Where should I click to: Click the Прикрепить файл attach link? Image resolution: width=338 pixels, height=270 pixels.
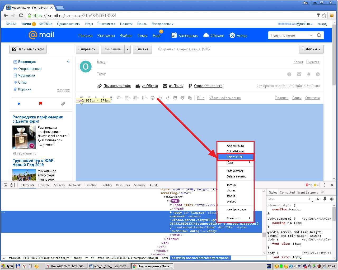point(117,86)
